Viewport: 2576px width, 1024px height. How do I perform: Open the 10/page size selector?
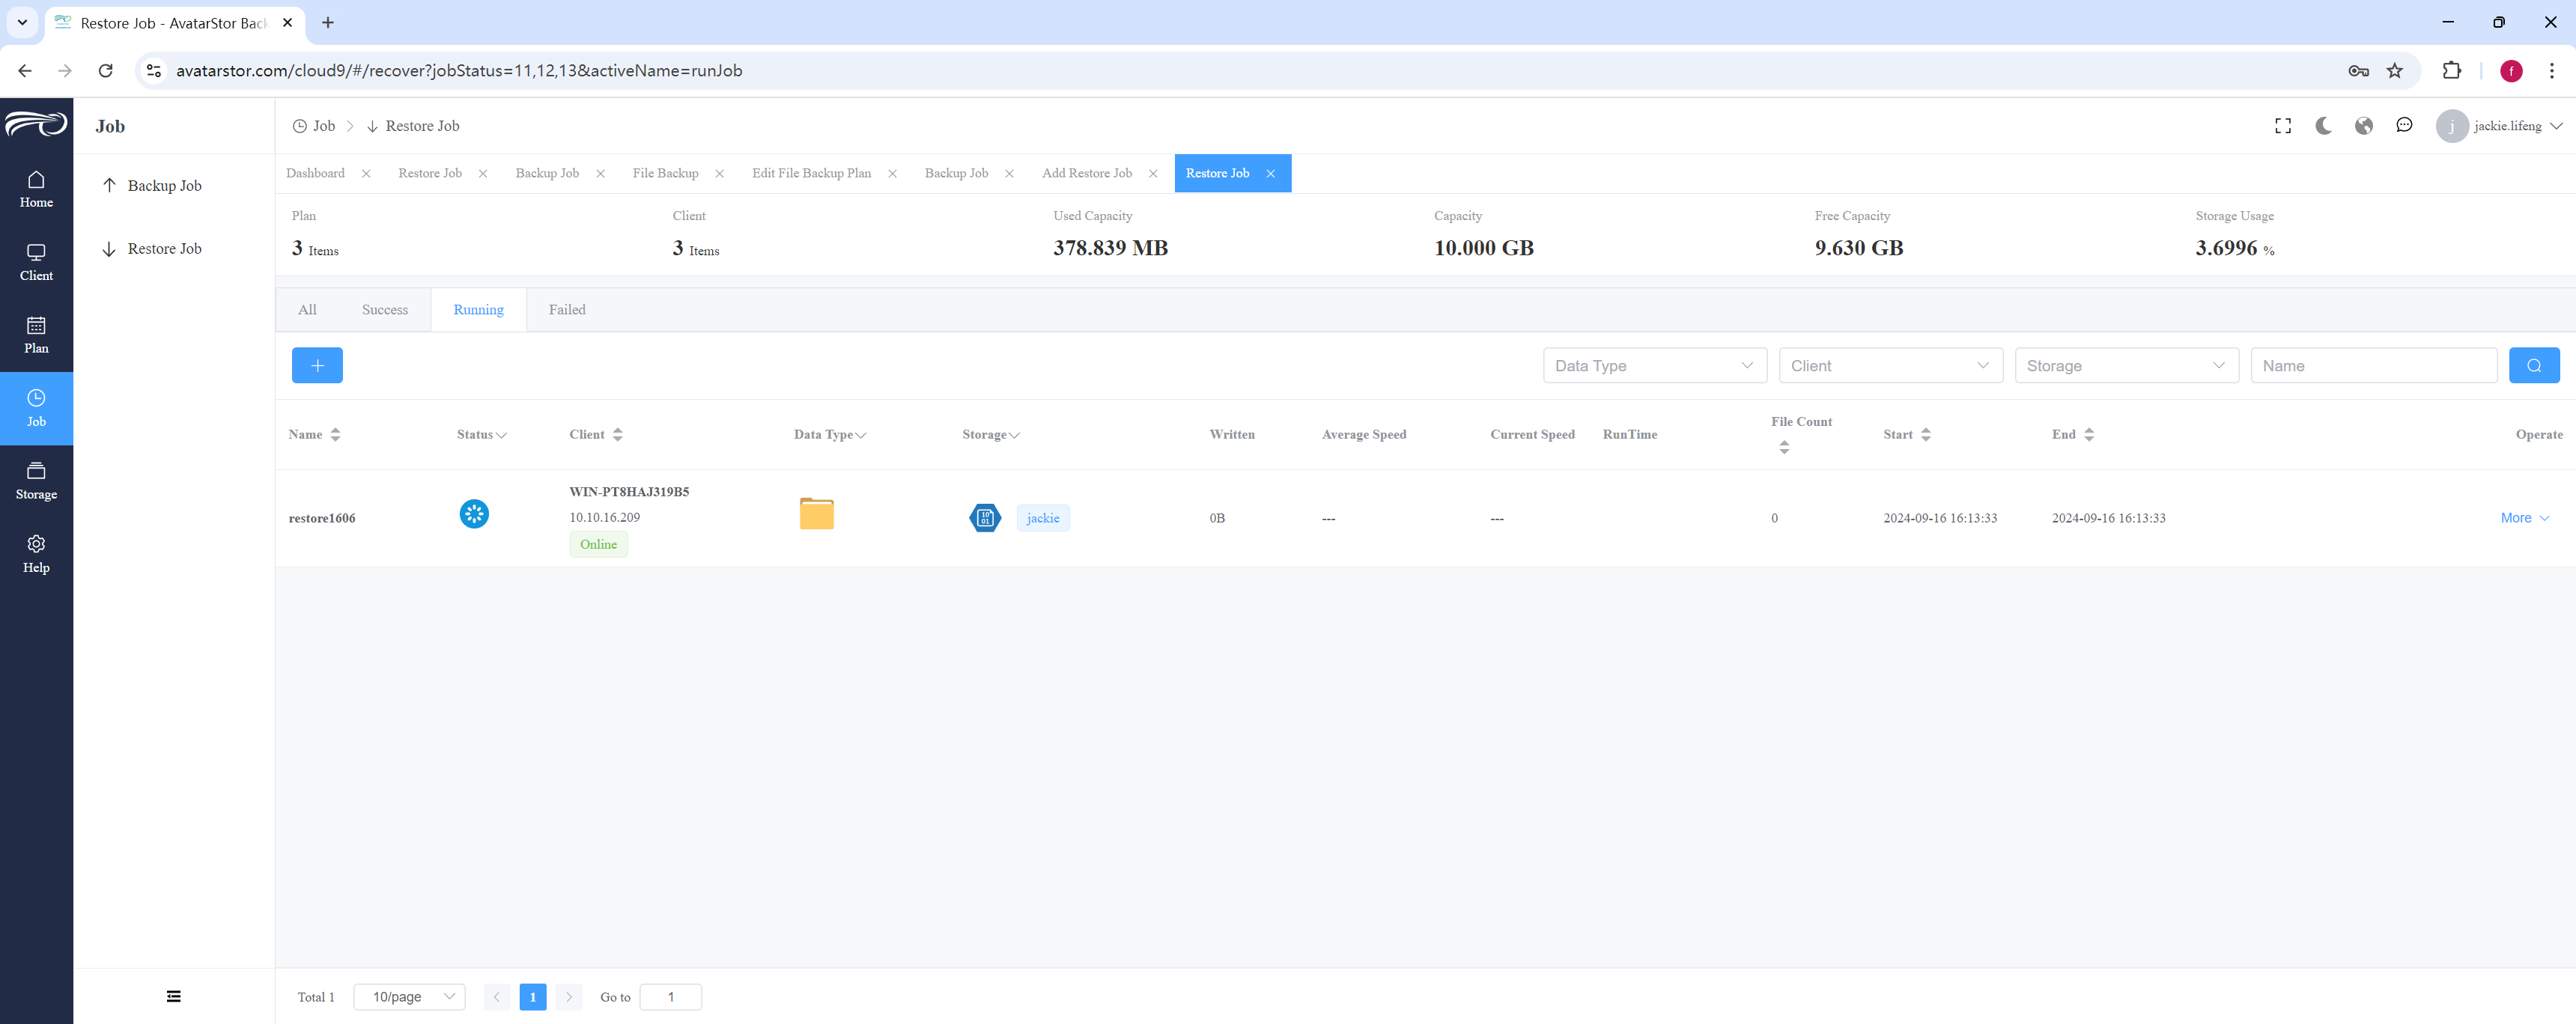(410, 997)
